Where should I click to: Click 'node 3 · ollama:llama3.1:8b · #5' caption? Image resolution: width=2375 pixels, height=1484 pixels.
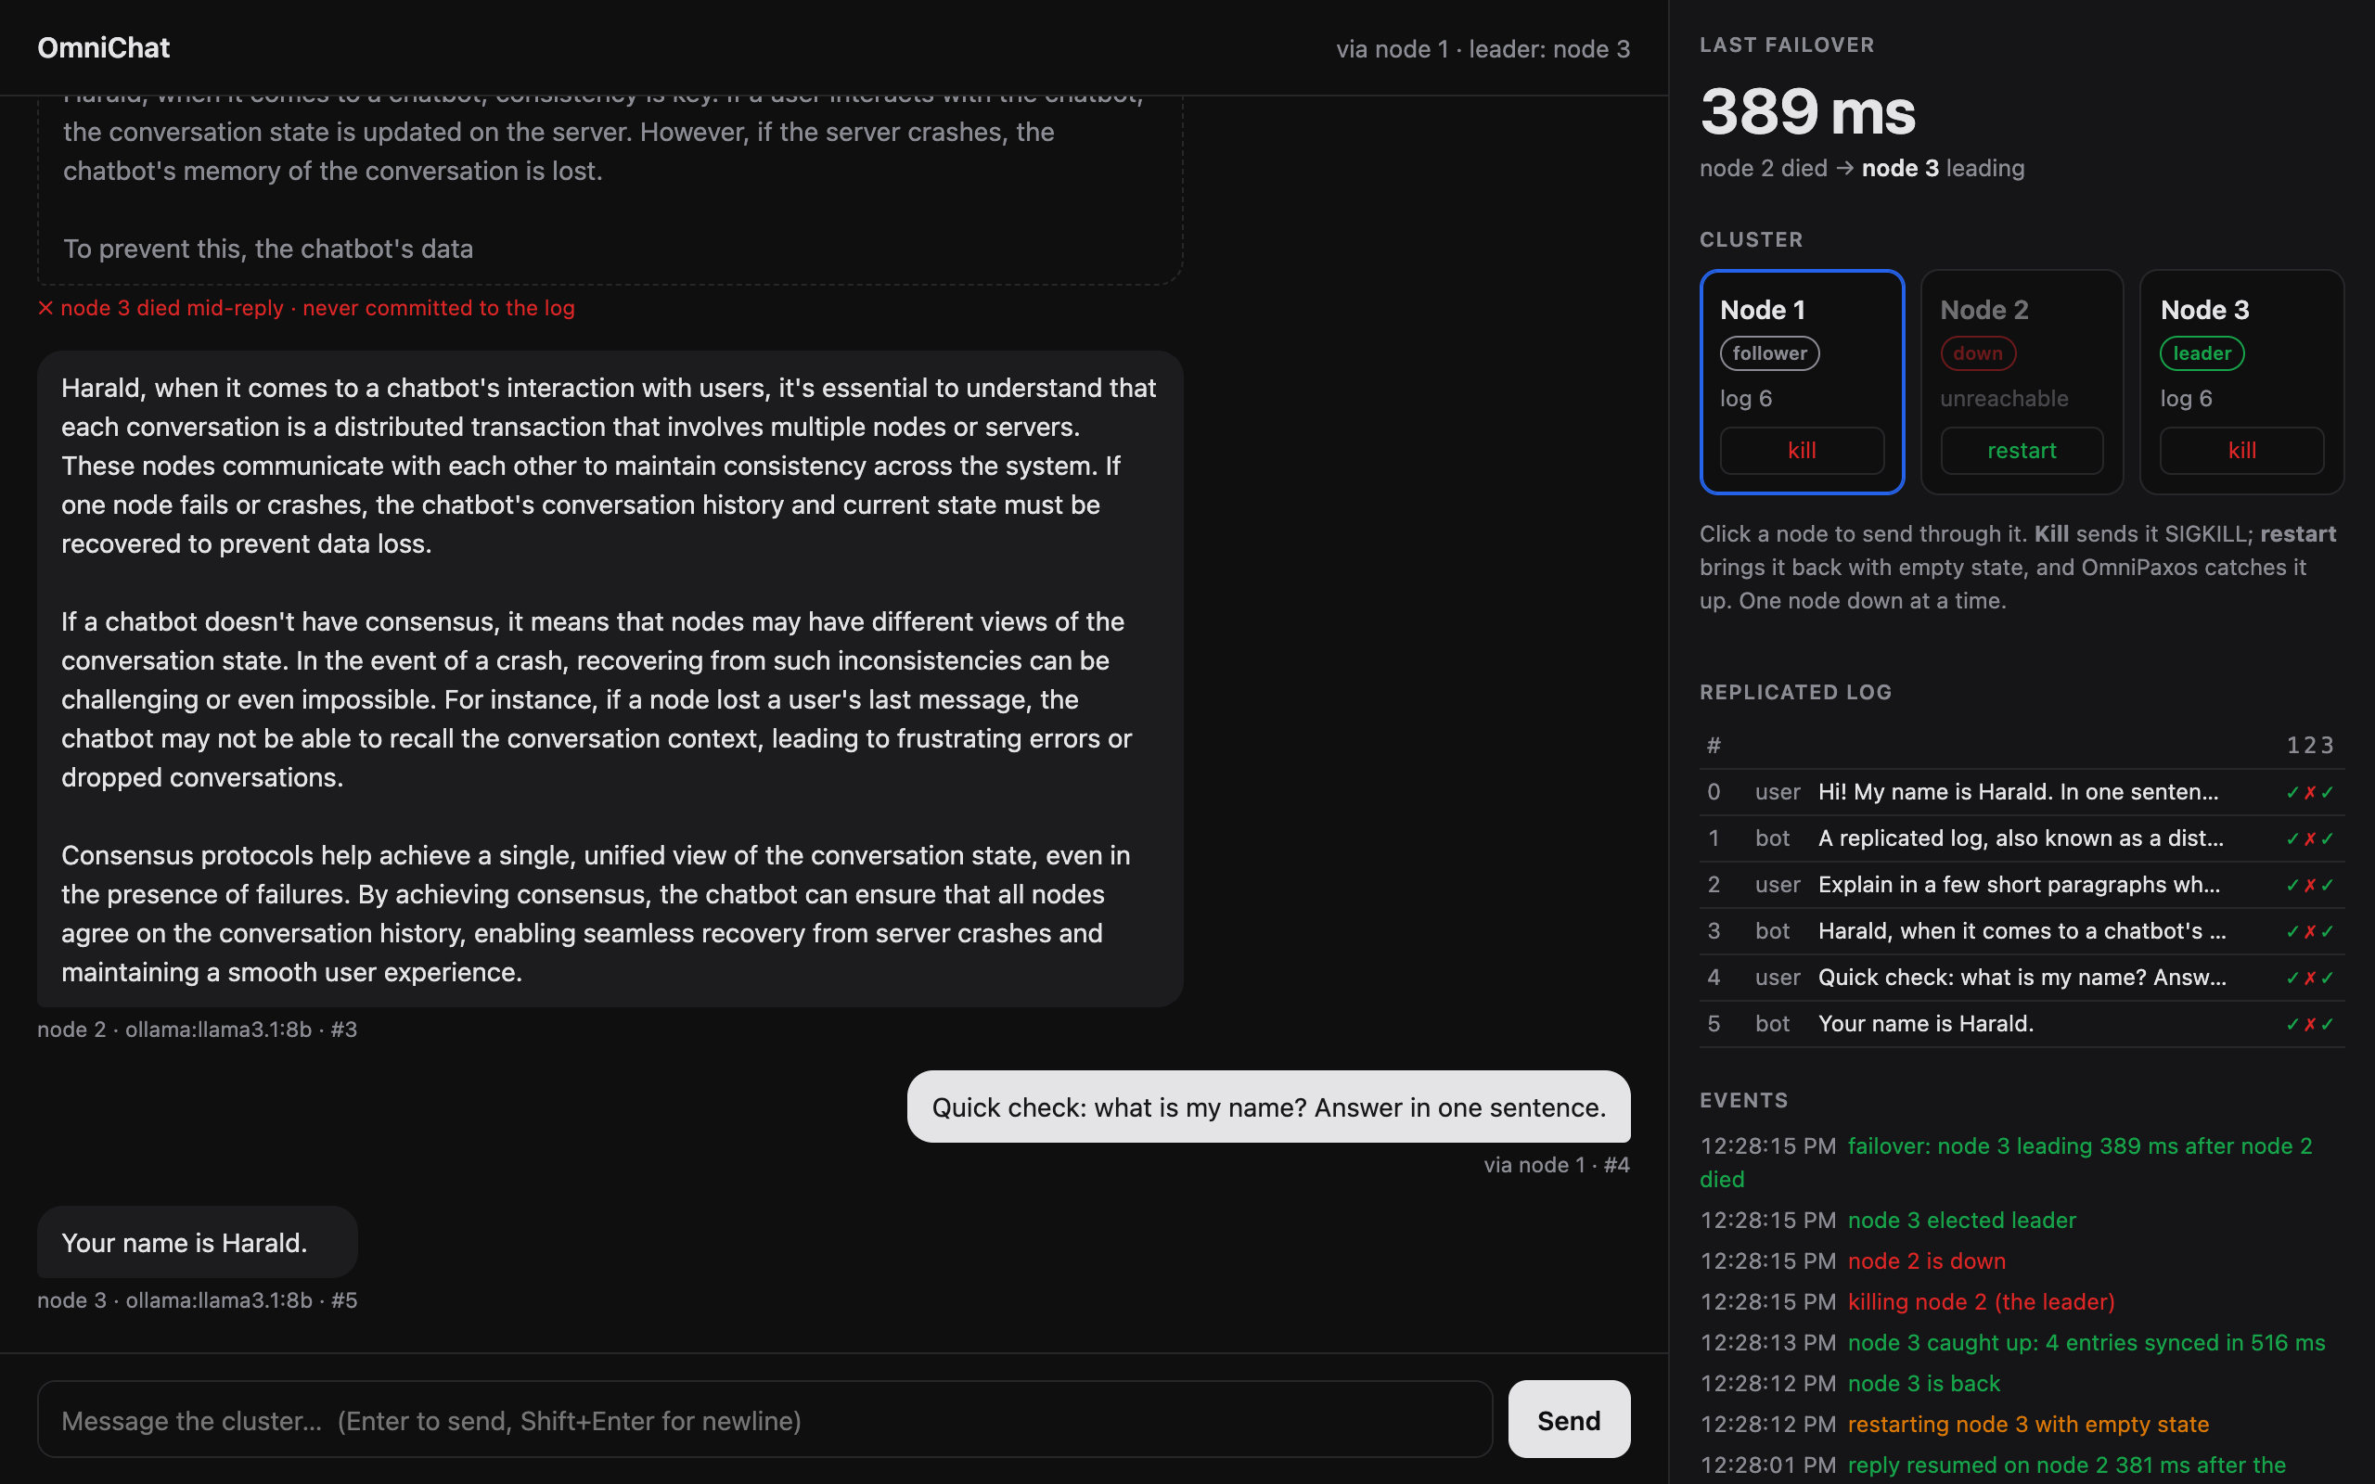tap(198, 1300)
